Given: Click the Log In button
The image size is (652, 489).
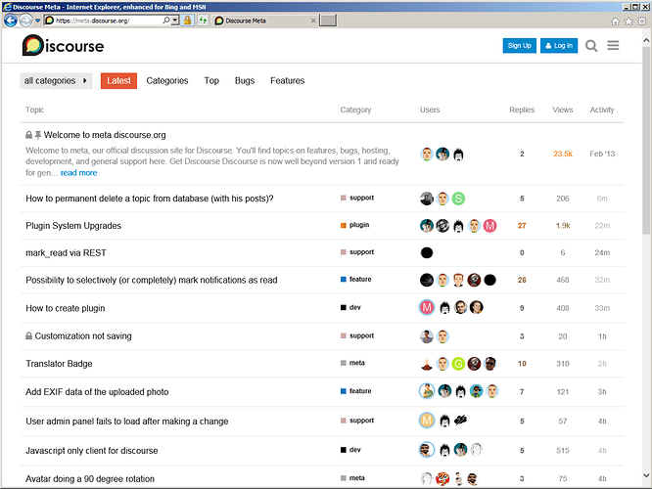Looking at the screenshot, I should click(x=559, y=46).
